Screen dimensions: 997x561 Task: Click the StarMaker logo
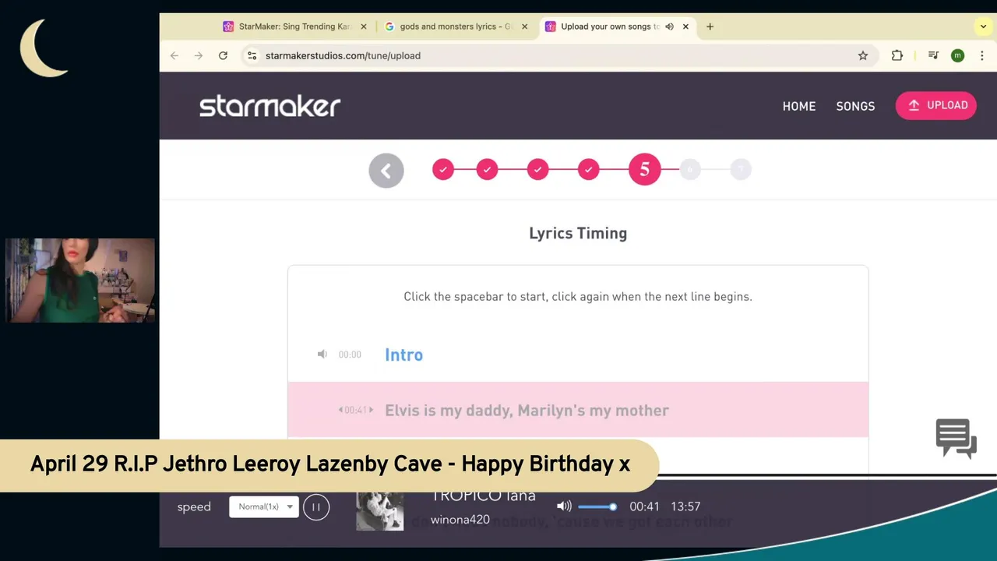270,106
